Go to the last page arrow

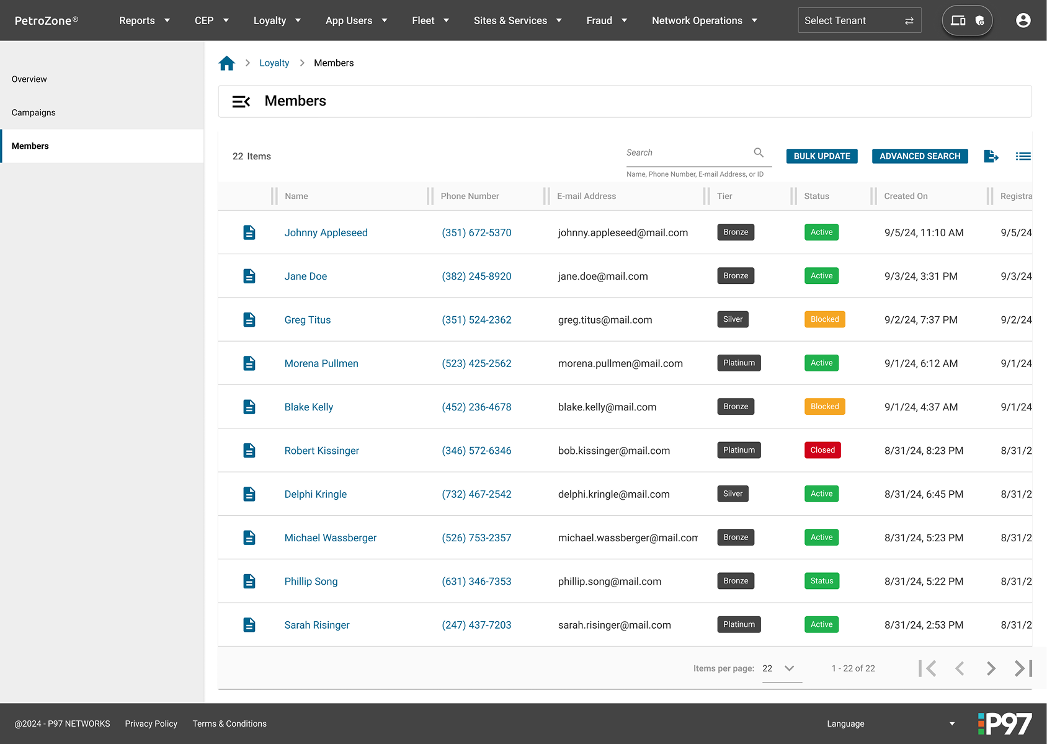coord(1023,668)
